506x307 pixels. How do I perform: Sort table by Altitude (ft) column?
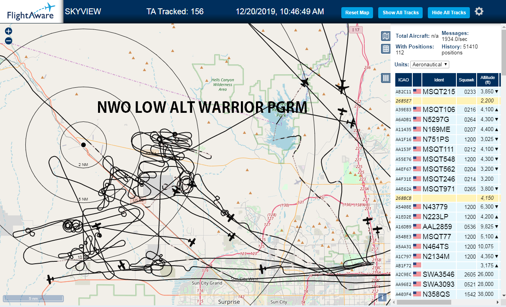[x=487, y=80]
